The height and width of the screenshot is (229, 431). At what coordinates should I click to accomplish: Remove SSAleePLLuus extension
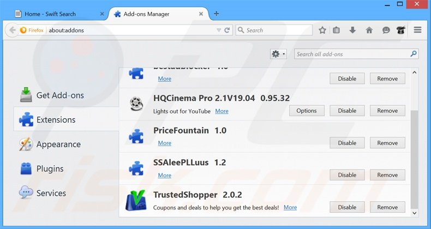point(387,175)
